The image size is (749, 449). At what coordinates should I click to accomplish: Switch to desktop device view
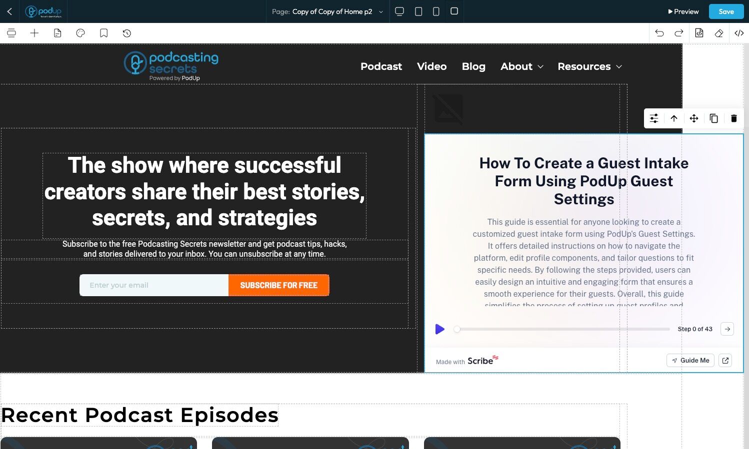click(399, 11)
